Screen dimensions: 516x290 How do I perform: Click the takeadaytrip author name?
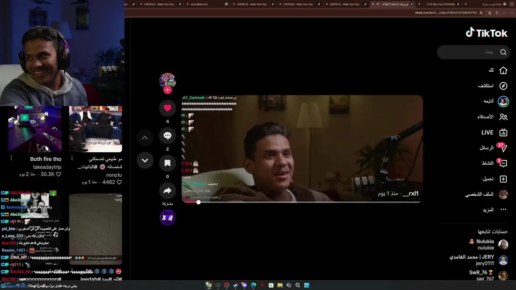point(47,167)
